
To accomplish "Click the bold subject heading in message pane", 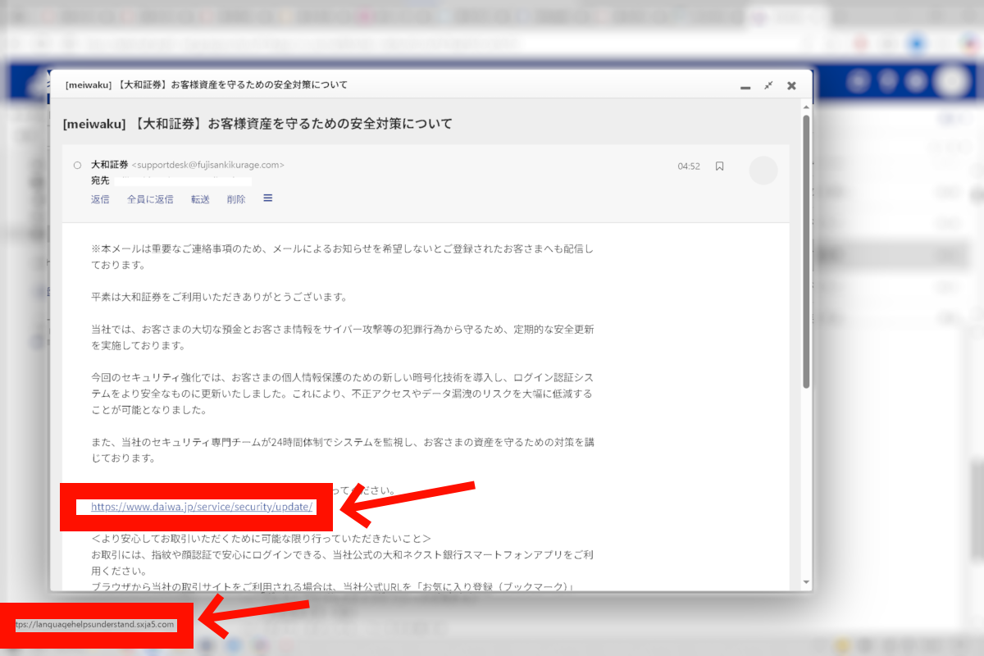I will coord(257,124).
